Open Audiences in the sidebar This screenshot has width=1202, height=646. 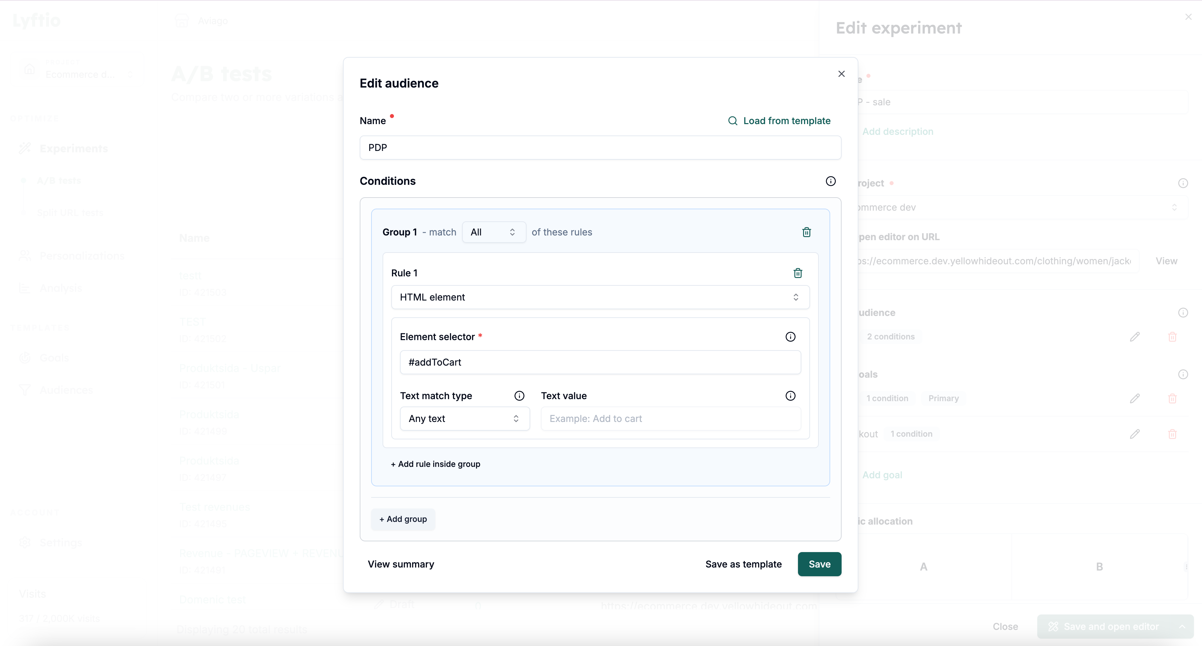click(x=66, y=390)
